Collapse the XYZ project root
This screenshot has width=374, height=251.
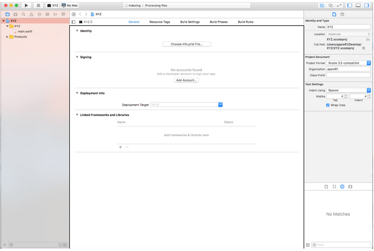(3, 21)
